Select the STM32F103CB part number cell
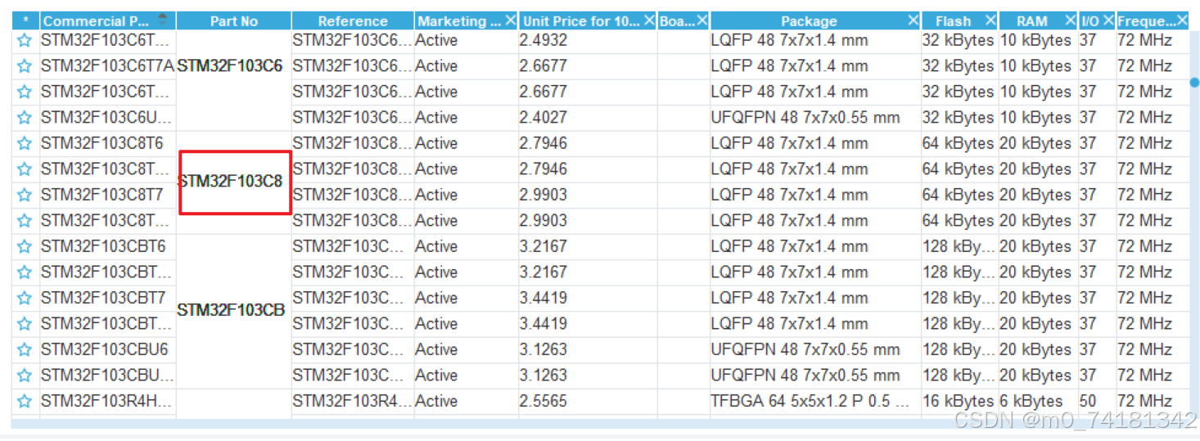This screenshot has width=1200, height=441. click(x=234, y=311)
